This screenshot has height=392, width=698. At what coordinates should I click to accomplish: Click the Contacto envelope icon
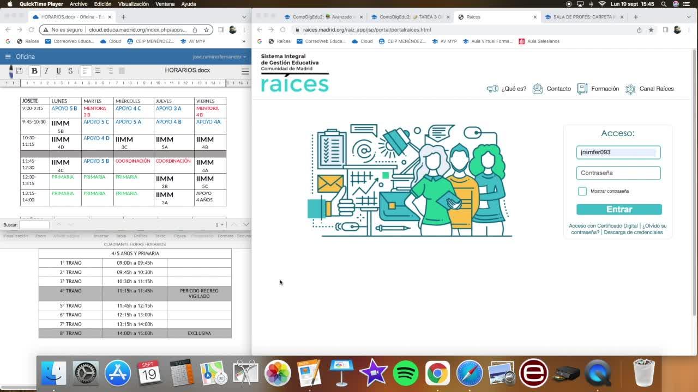coord(538,89)
